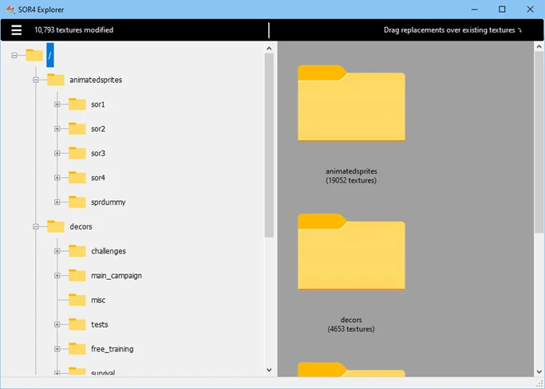Select the sor4 tree label
The image size is (545, 389).
98,178
